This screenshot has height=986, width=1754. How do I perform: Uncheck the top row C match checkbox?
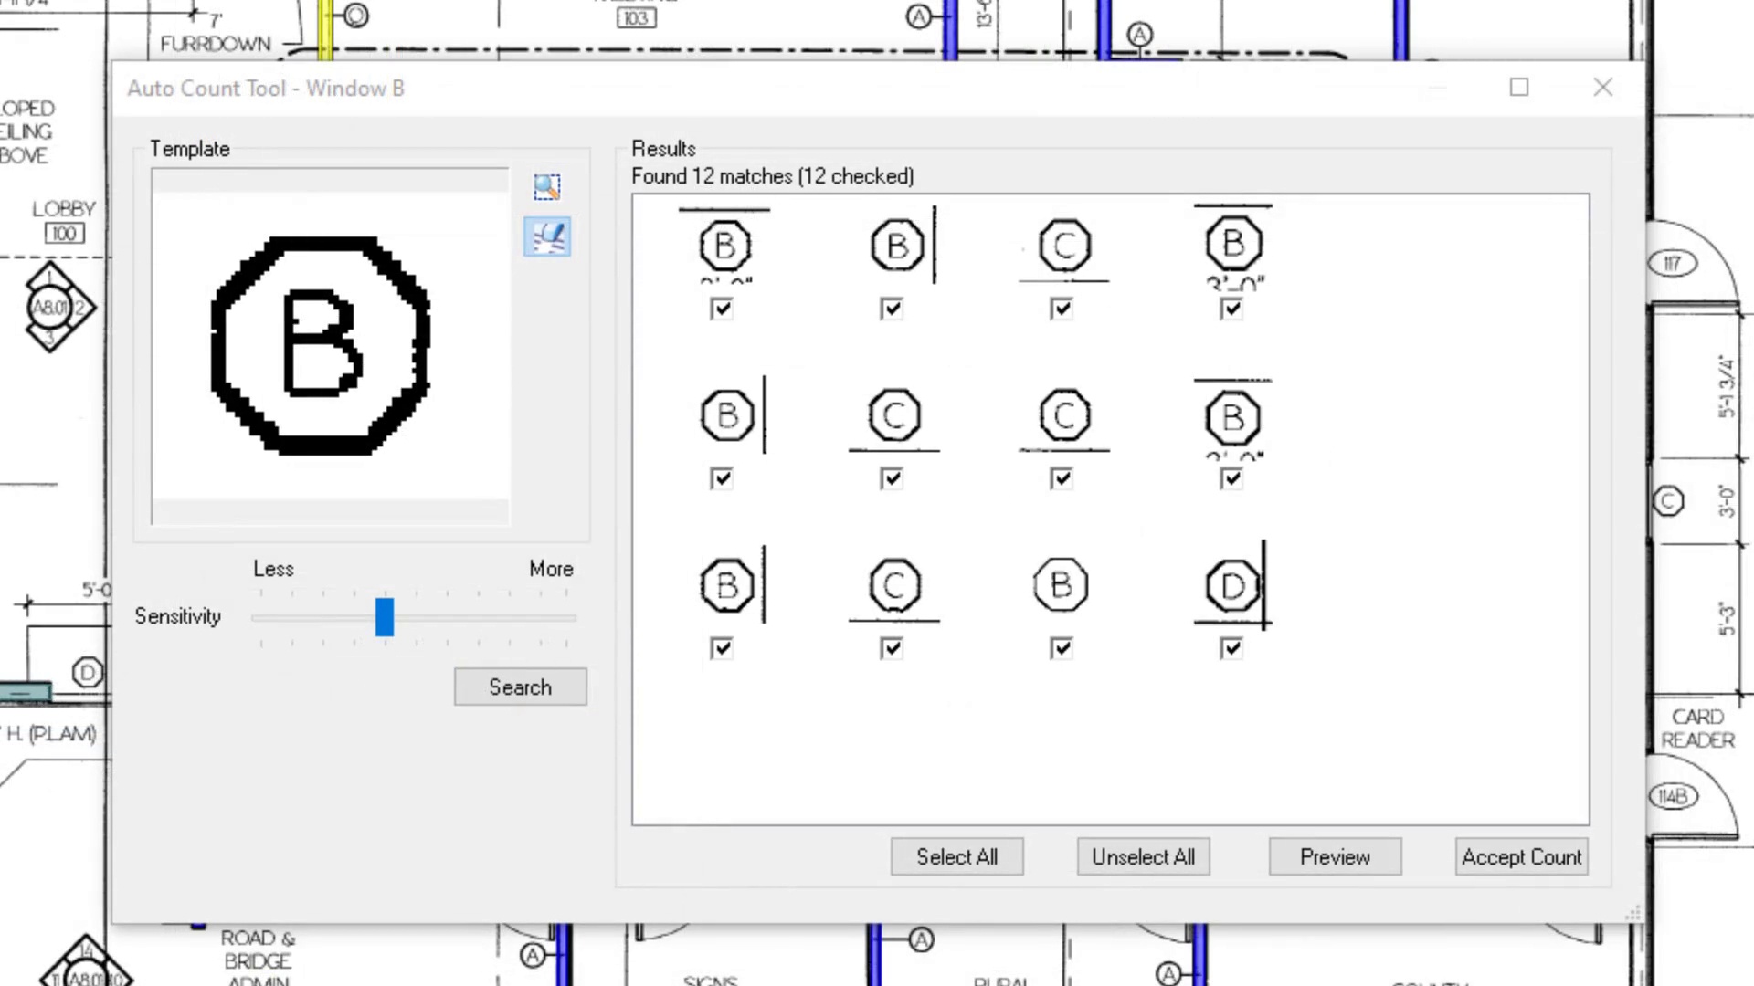pos(1062,309)
